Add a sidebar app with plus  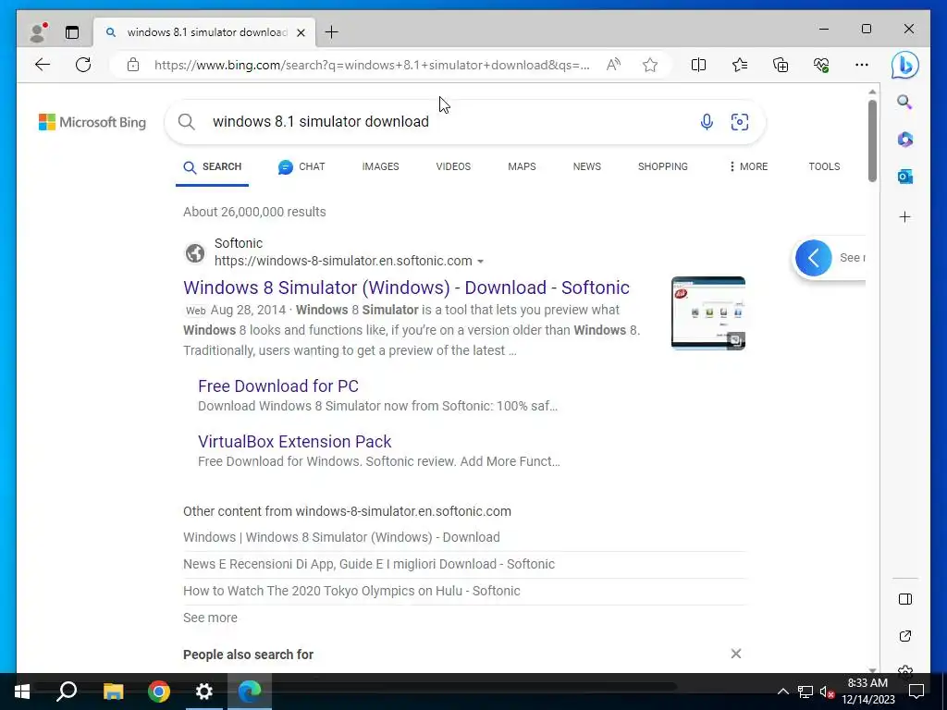pos(904,216)
